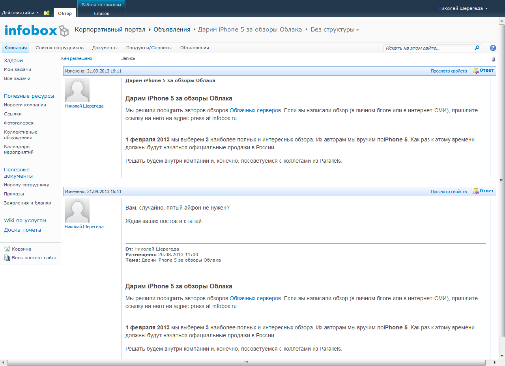Click Корпоративный портал breadcrumb
Image resolution: width=505 pixels, height=366 pixels.
(110, 30)
